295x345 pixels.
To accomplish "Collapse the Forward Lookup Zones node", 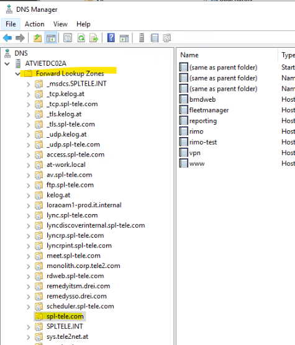I will (x=17, y=74).
